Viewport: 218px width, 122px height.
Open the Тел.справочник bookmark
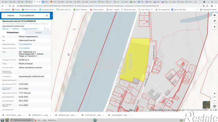163,10
